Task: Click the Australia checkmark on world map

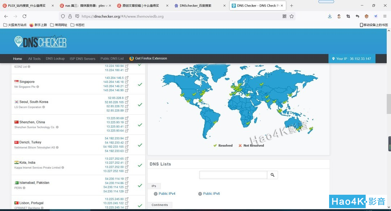Action: (298, 129)
